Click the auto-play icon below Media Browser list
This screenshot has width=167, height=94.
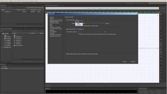pyautogui.click(x=31, y=62)
